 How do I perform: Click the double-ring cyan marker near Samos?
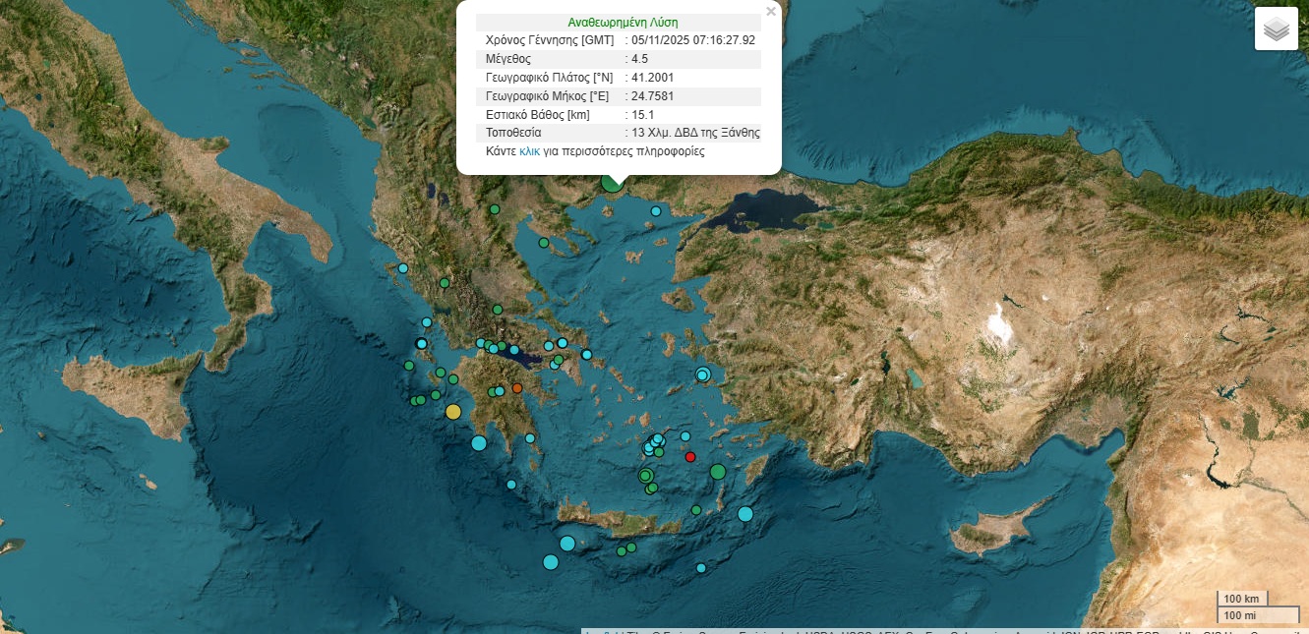click(x=702, y=375)
